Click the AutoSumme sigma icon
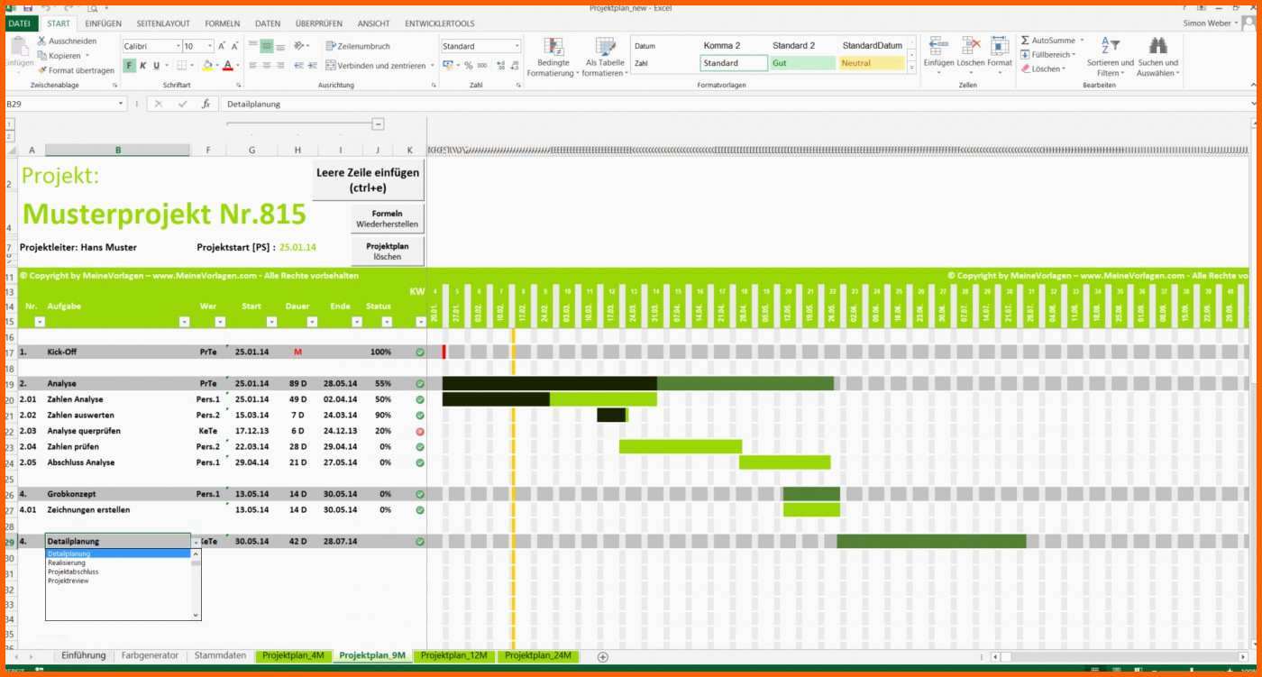Viewport: 1262px width, 677px height. click(x=1026, y=41)
